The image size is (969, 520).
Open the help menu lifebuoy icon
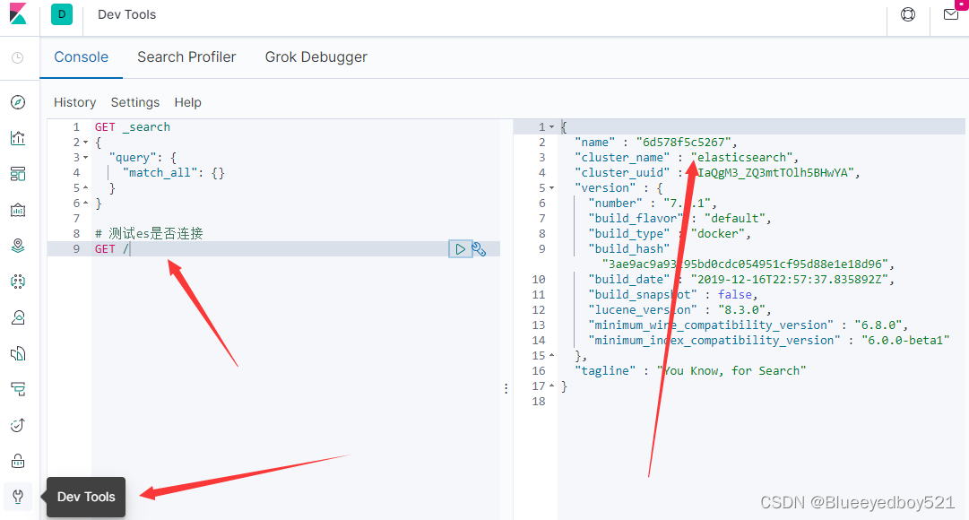908,14
